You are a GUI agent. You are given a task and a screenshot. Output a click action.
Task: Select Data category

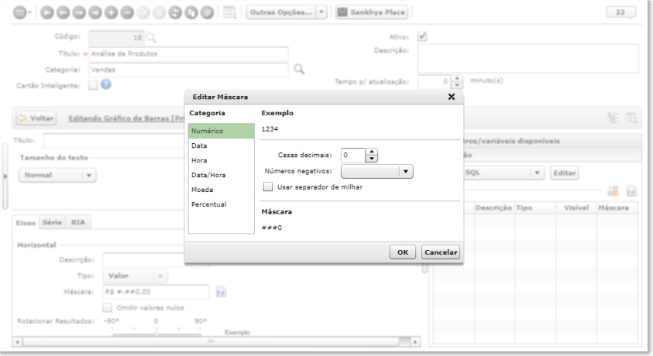point(221,145)
